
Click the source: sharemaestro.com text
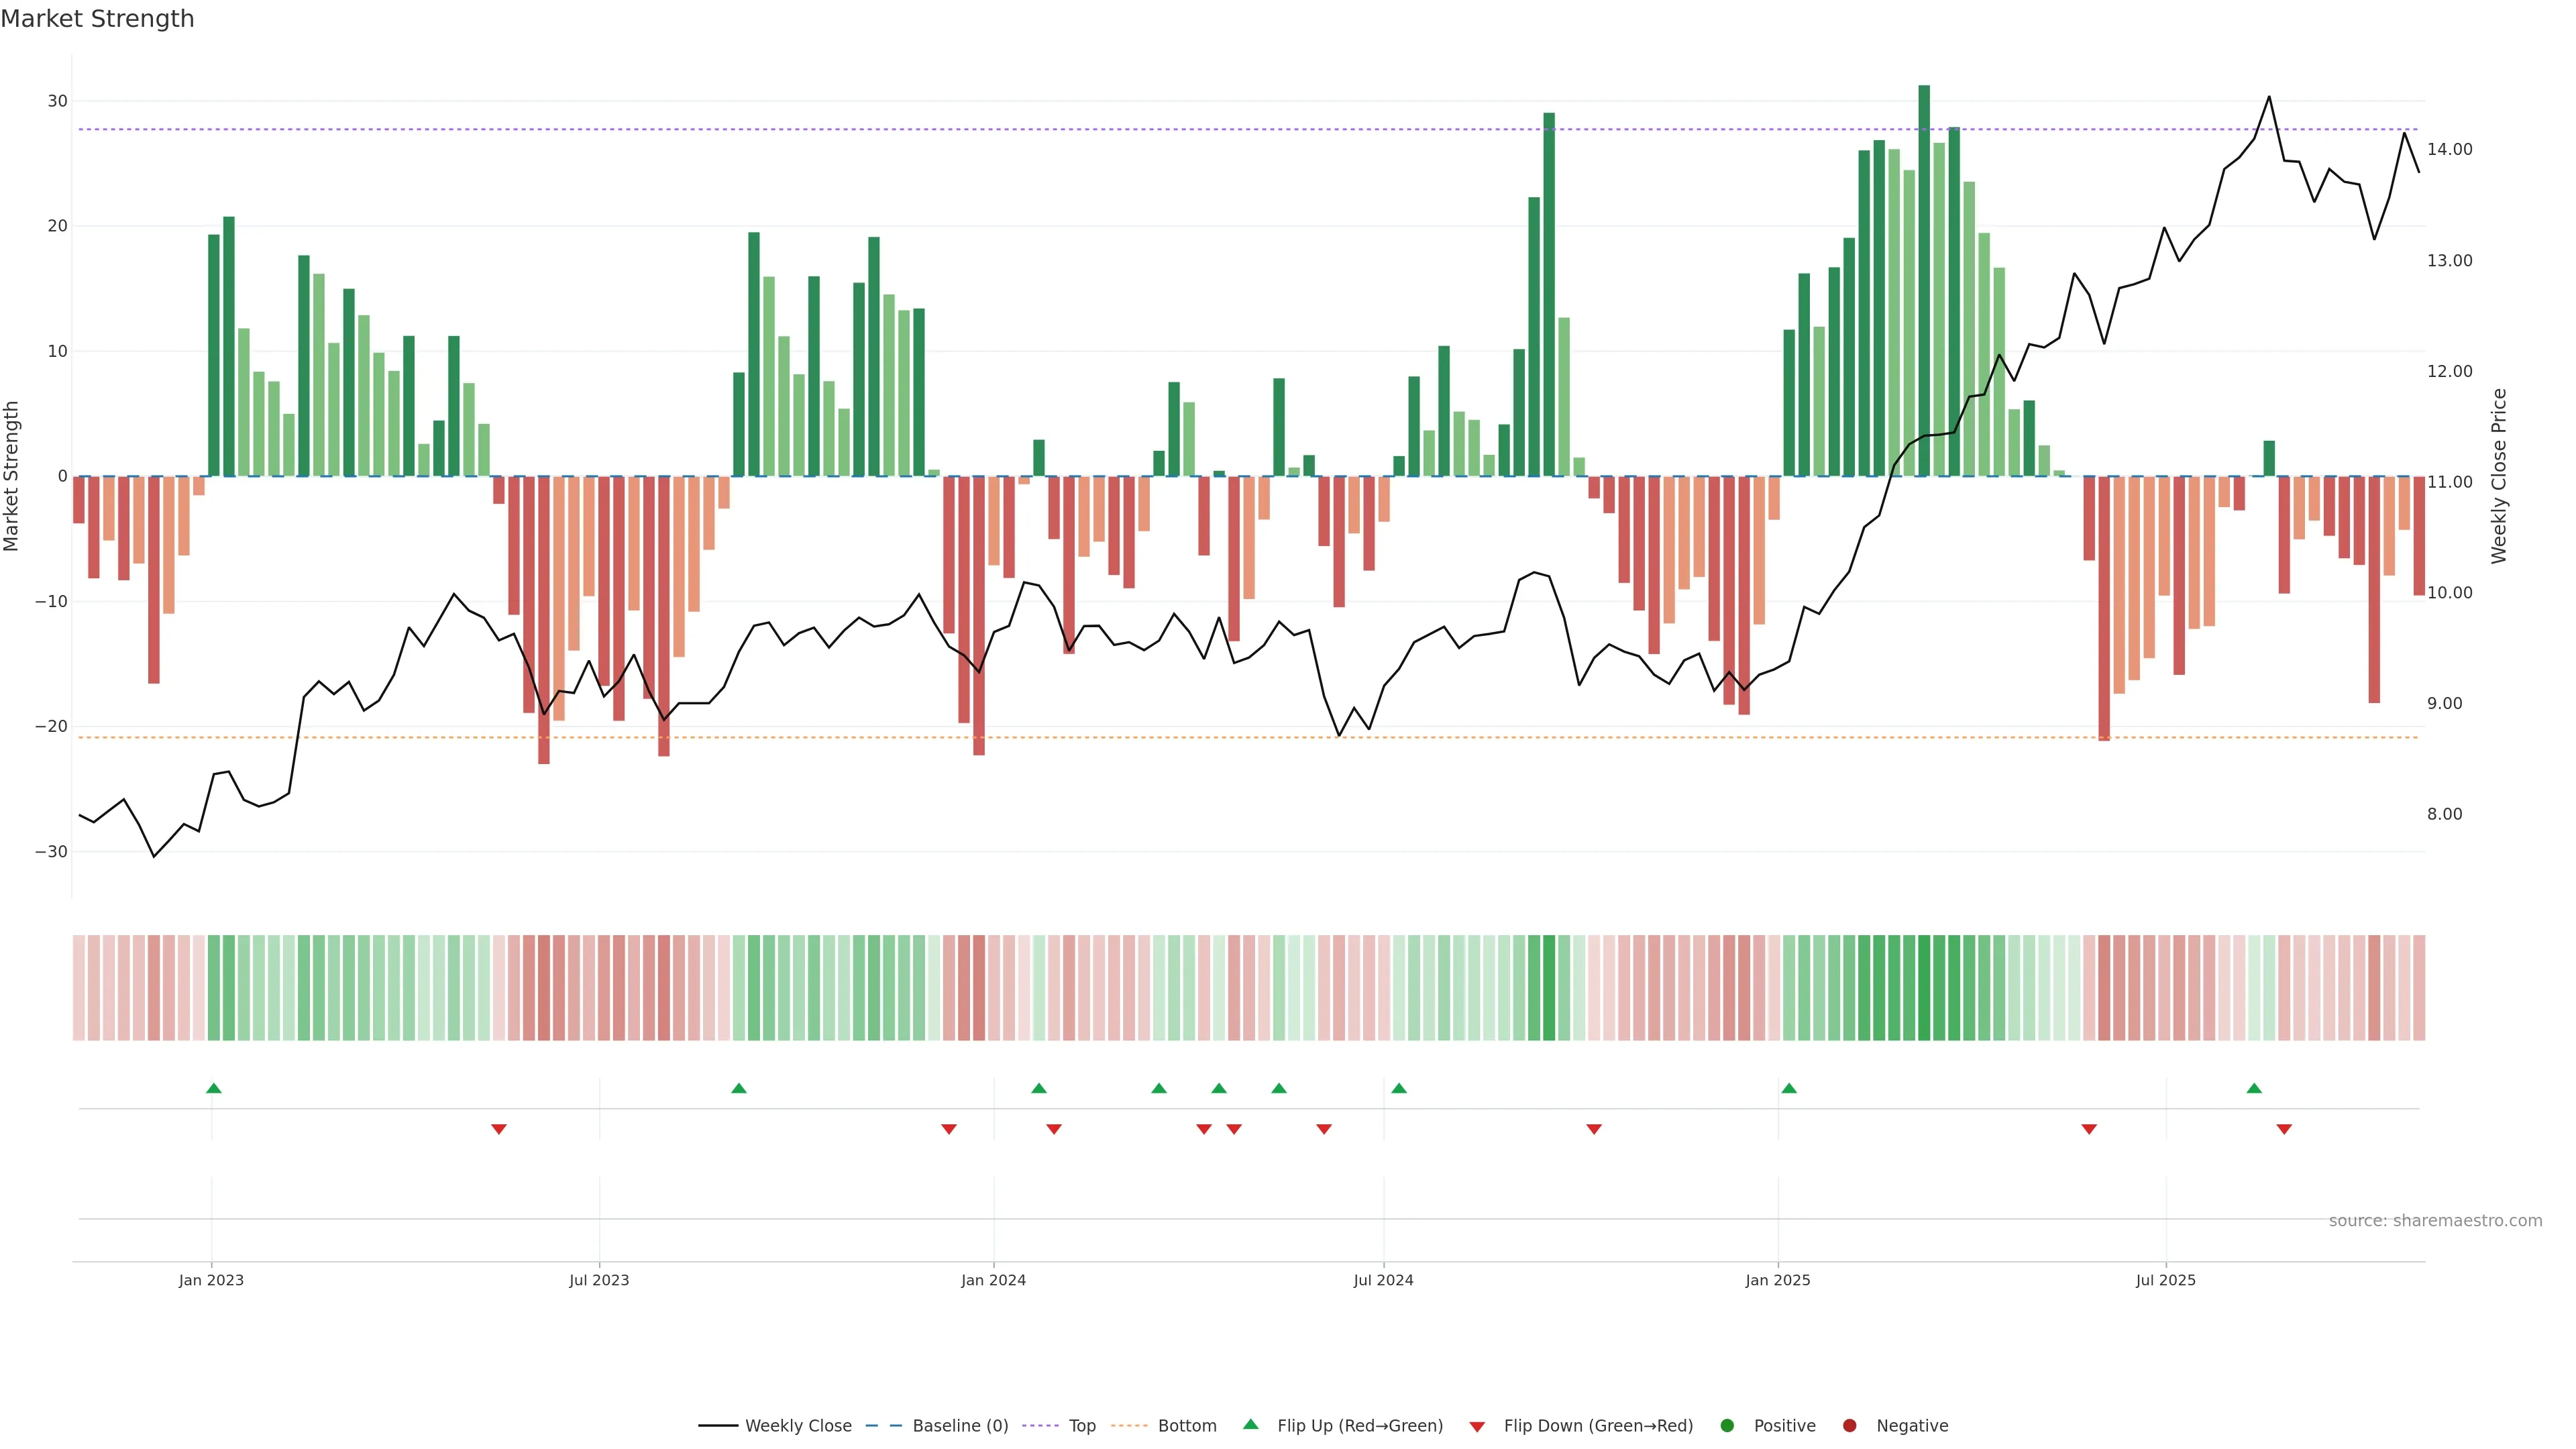2435,1221
